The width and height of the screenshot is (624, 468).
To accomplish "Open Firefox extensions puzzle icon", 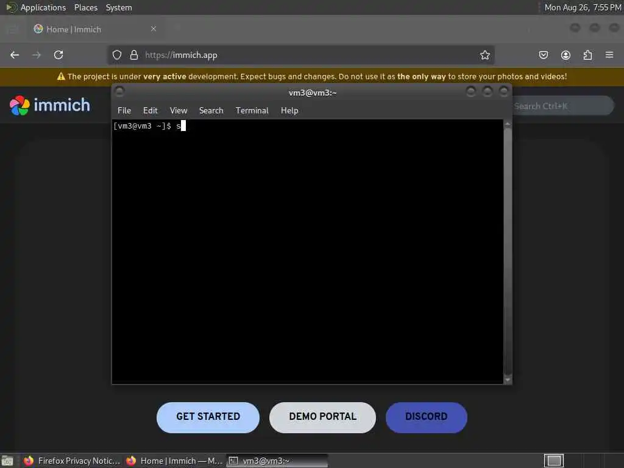I will coord(587,55).
